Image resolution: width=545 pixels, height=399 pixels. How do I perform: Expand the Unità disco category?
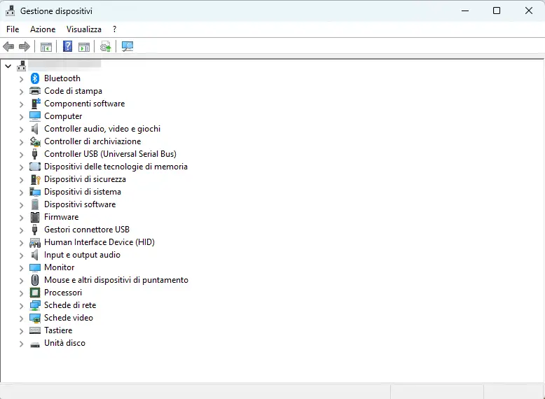pos(21,344)
